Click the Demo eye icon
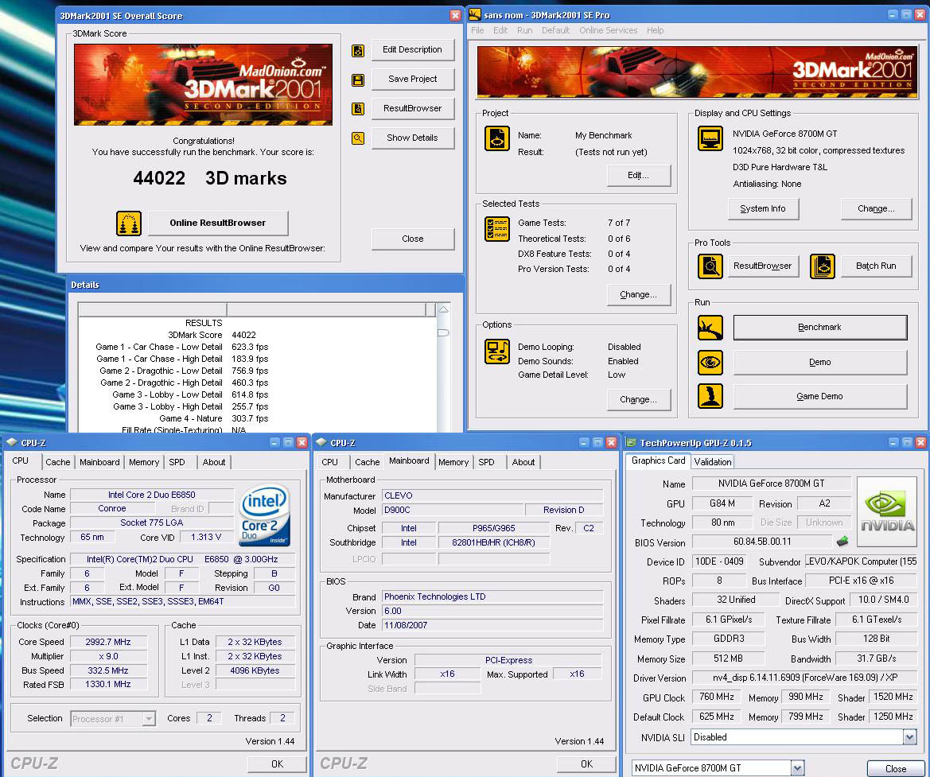 [710, 363]
